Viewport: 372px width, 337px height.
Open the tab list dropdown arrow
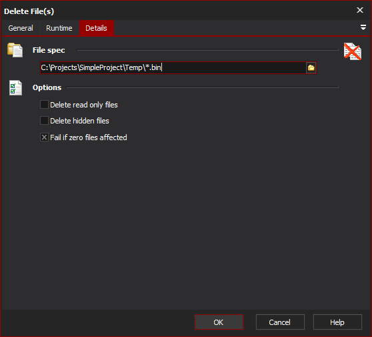[363, 27]
